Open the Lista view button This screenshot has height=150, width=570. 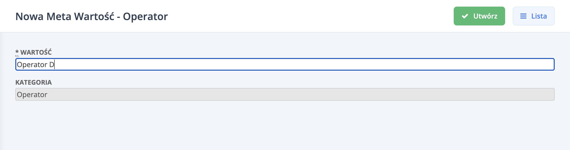[x=533, y=16]
